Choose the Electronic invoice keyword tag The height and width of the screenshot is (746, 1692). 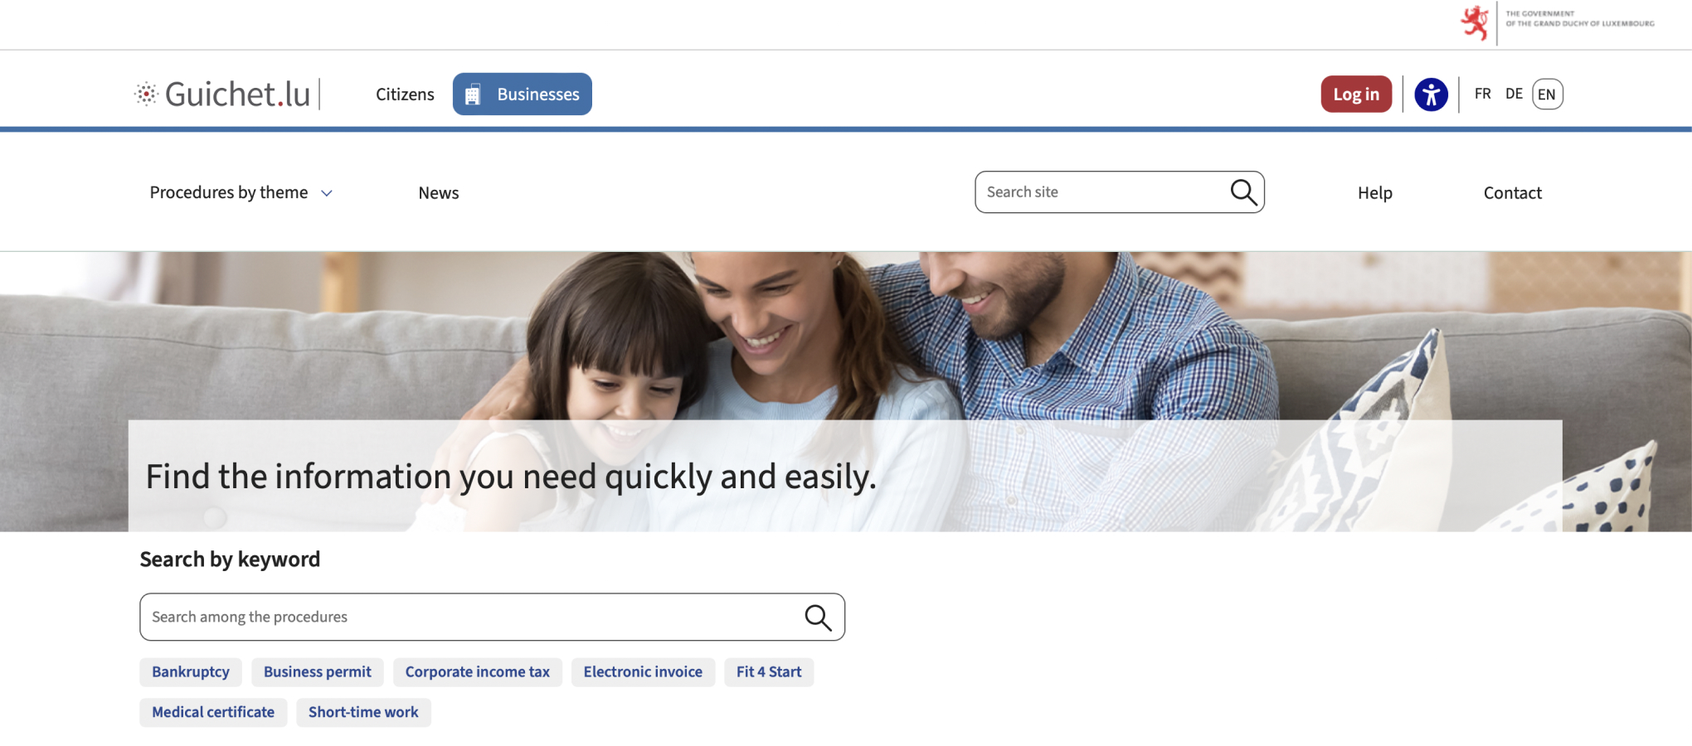coord(643,672)
